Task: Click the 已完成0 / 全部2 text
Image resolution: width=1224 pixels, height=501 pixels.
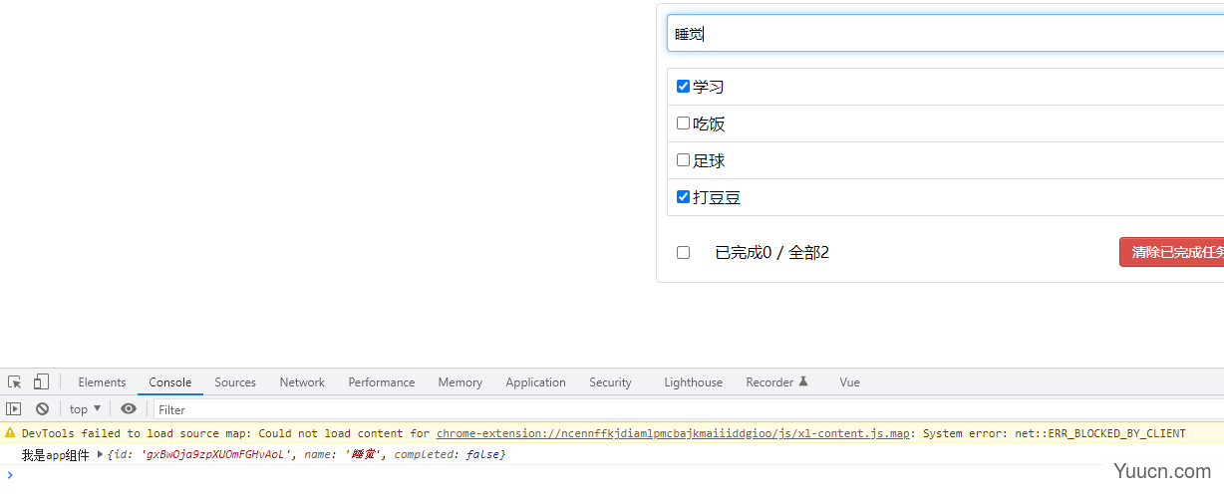Action: [x=772, y=253]
